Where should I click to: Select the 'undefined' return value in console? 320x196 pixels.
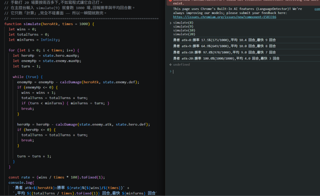coord(181,65)
